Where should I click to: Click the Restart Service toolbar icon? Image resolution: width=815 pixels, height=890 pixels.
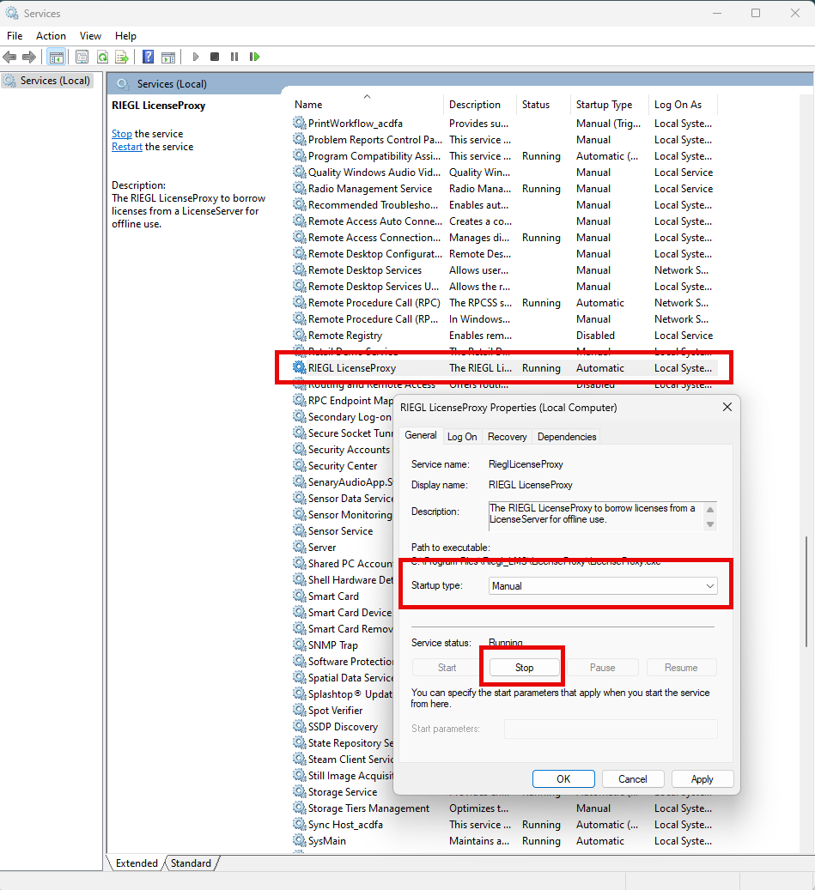[x=254, y=57]
